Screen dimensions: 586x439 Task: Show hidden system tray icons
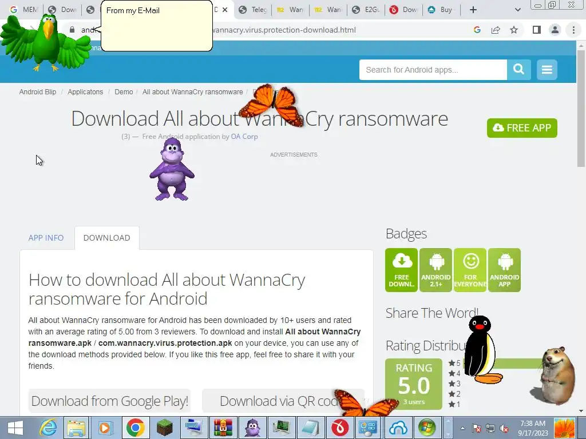(462, 428)
